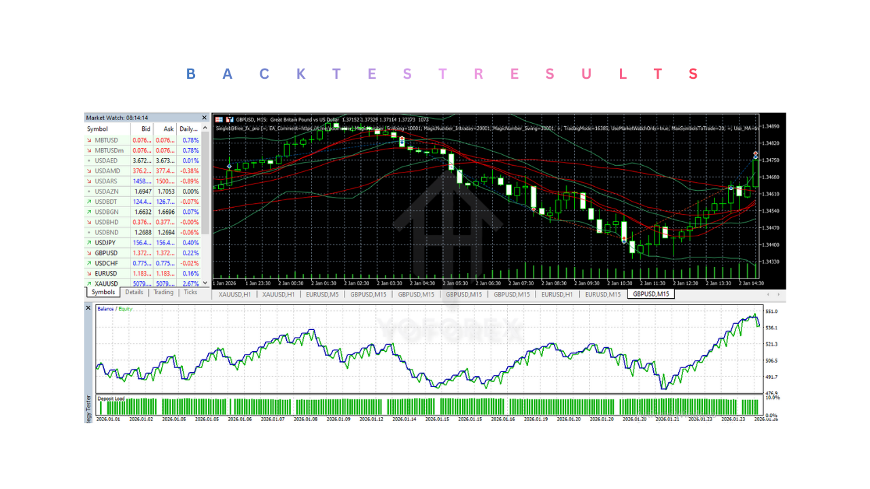Open the left tab-scroll chevron on the chart bar
Image resolution: width=870 pixels, height=489 pixels.
point(768,294)
